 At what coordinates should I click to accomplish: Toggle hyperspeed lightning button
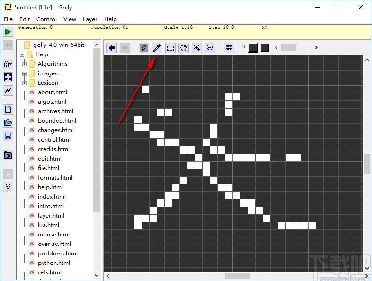tap(8, 91)
